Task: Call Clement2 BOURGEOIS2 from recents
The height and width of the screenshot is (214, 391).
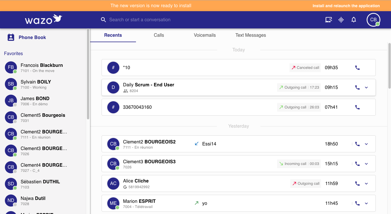Action: coord(357,144)
